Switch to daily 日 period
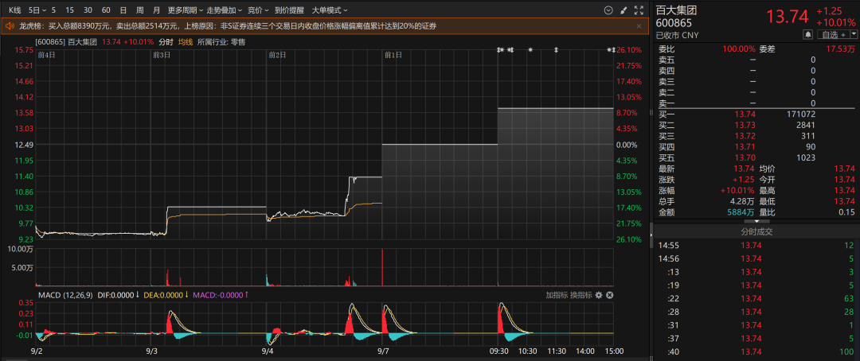The image size is (860, 361). 123,10
